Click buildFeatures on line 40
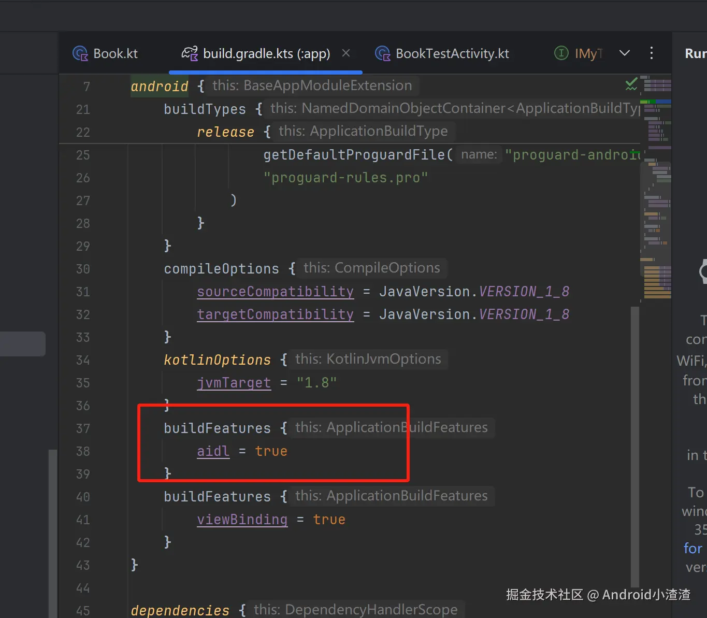This screenshot has height=618, width=707. [217, 496]
